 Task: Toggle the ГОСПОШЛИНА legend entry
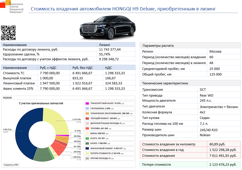(x=109, y=108)
